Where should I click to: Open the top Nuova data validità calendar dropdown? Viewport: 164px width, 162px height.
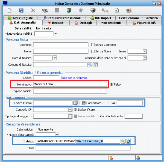pyautogui.click(x=55, y=34)
